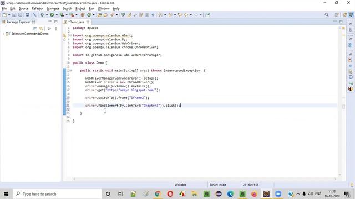Open the New Java Class dropdown arrow
This screenshot has width=355, height=199.
click(x=94, y=15)
